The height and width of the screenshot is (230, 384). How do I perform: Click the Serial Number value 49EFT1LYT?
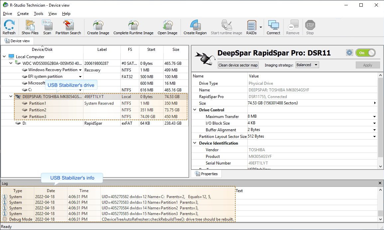[x=258, y=163]
